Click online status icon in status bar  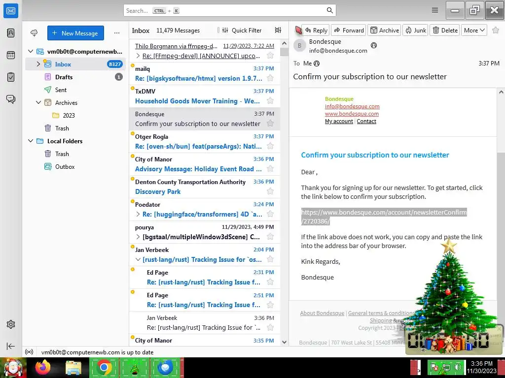pyautogui.click(x=29, y=352)
